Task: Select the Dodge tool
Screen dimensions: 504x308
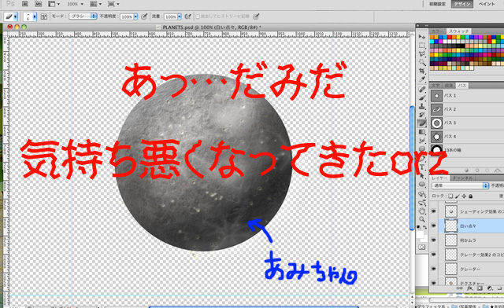Action: point(422,148)
